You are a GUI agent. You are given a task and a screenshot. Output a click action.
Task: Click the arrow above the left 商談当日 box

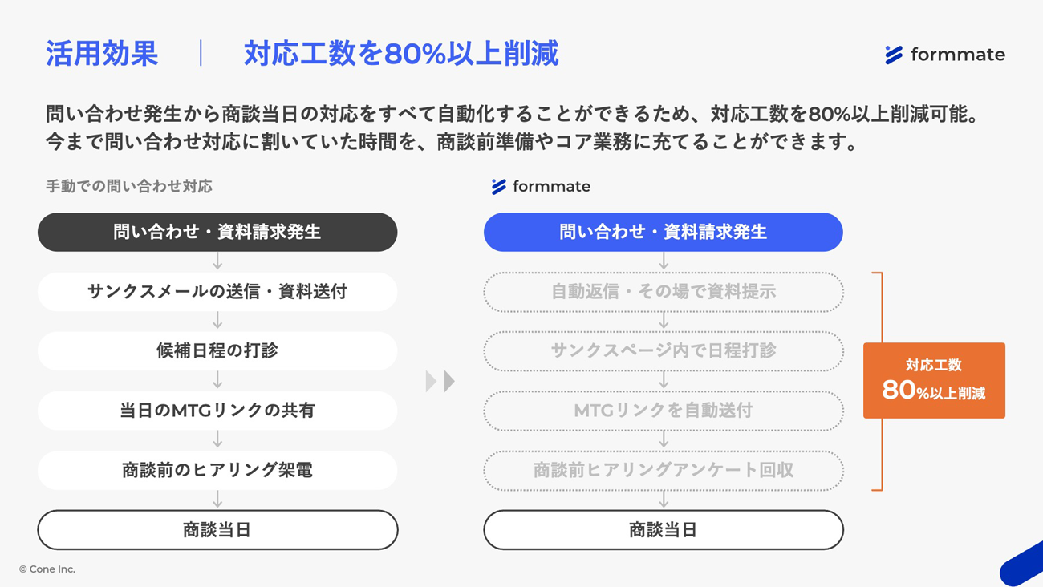pos(217,500)
